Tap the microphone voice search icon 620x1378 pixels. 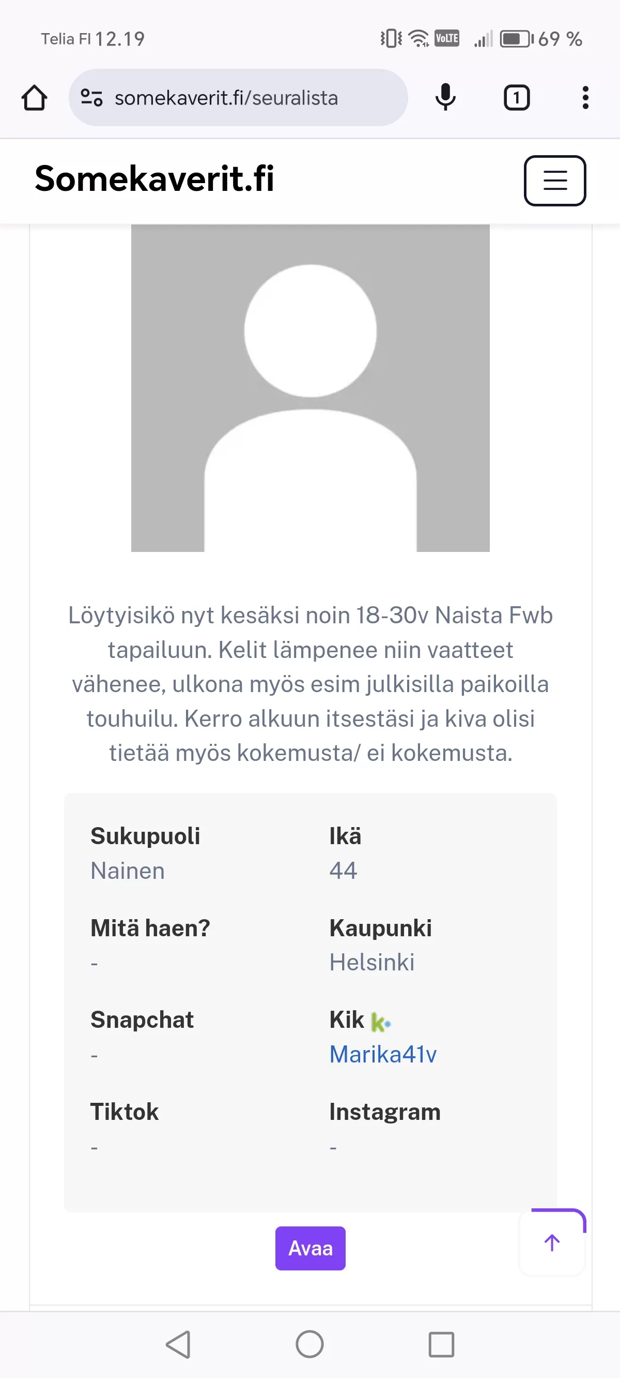(445, 98)
